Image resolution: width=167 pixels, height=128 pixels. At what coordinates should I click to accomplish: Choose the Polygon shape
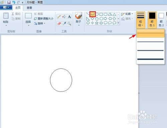[x=110, y=14]
